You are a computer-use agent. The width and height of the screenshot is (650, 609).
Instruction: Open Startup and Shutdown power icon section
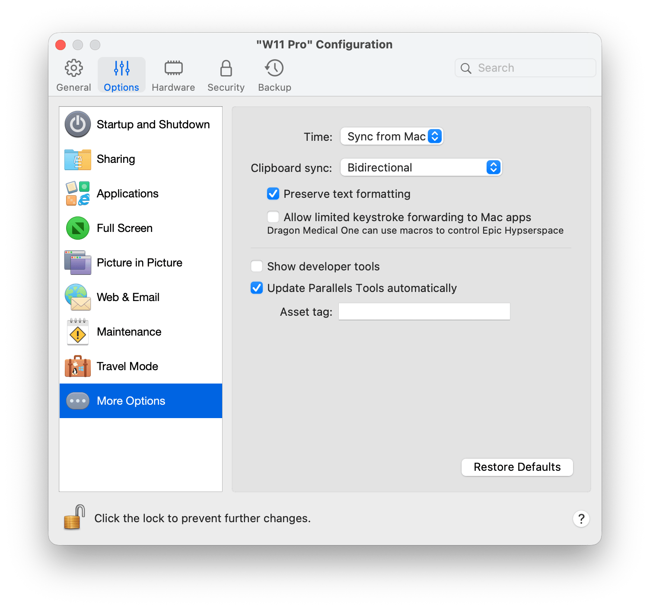click(78, 124)
